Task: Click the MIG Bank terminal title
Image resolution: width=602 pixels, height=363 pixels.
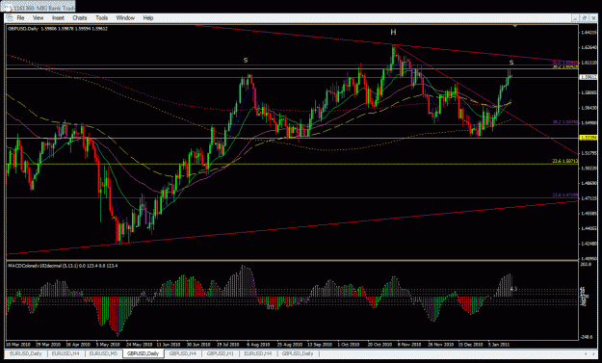Action: [43, 8]
